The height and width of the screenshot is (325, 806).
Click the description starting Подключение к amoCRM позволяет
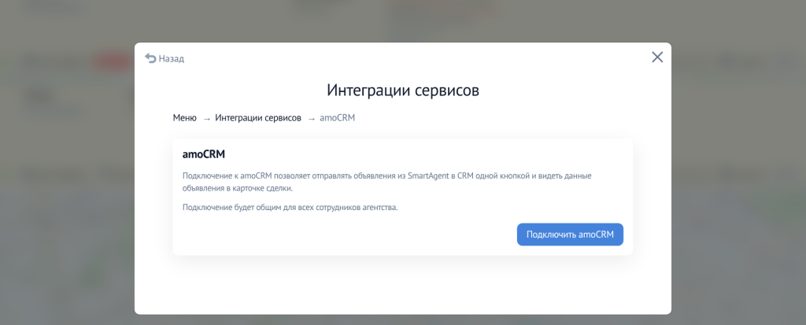click(387, 182)
